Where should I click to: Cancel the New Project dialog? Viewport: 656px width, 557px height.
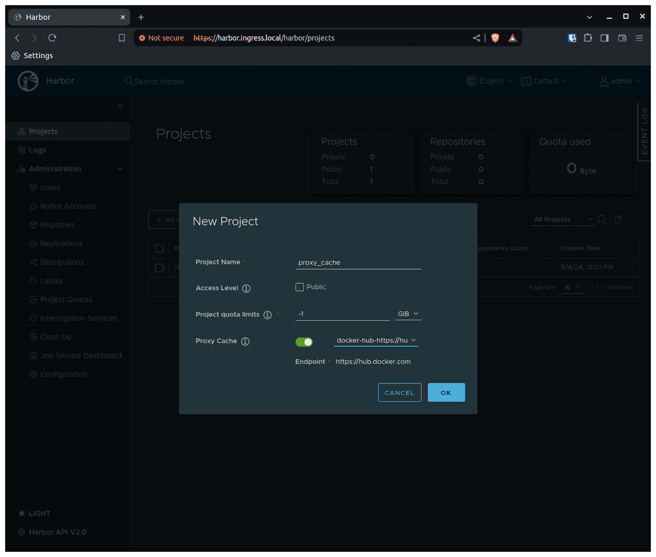399,392
